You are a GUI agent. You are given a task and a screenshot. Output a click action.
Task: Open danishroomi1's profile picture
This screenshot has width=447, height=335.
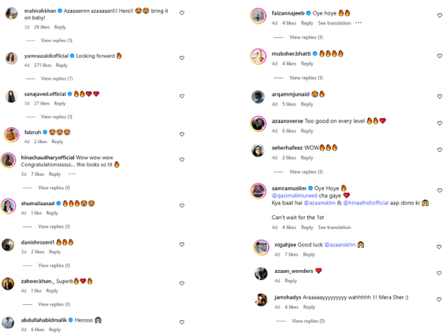pos(8,244)
